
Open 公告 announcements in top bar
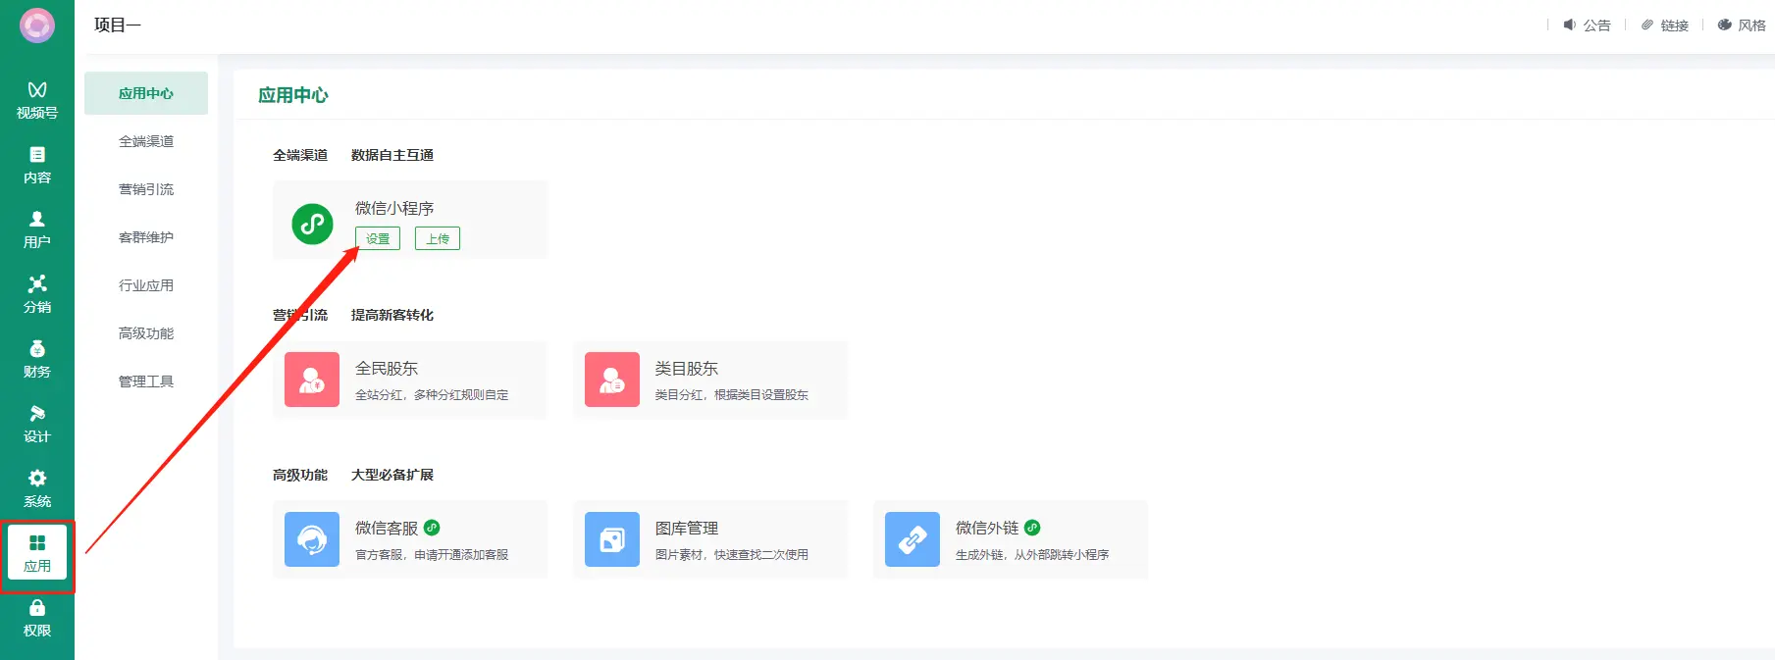point(1588,25)
